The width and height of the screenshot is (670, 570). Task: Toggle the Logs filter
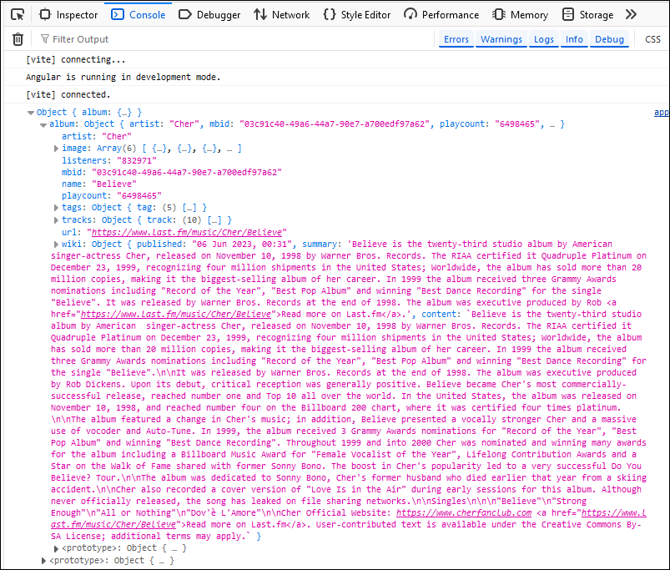coord(543,39)
